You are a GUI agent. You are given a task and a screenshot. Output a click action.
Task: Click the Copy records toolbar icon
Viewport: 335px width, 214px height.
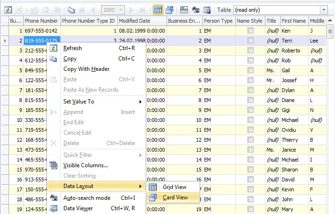(x=71, y=10)
